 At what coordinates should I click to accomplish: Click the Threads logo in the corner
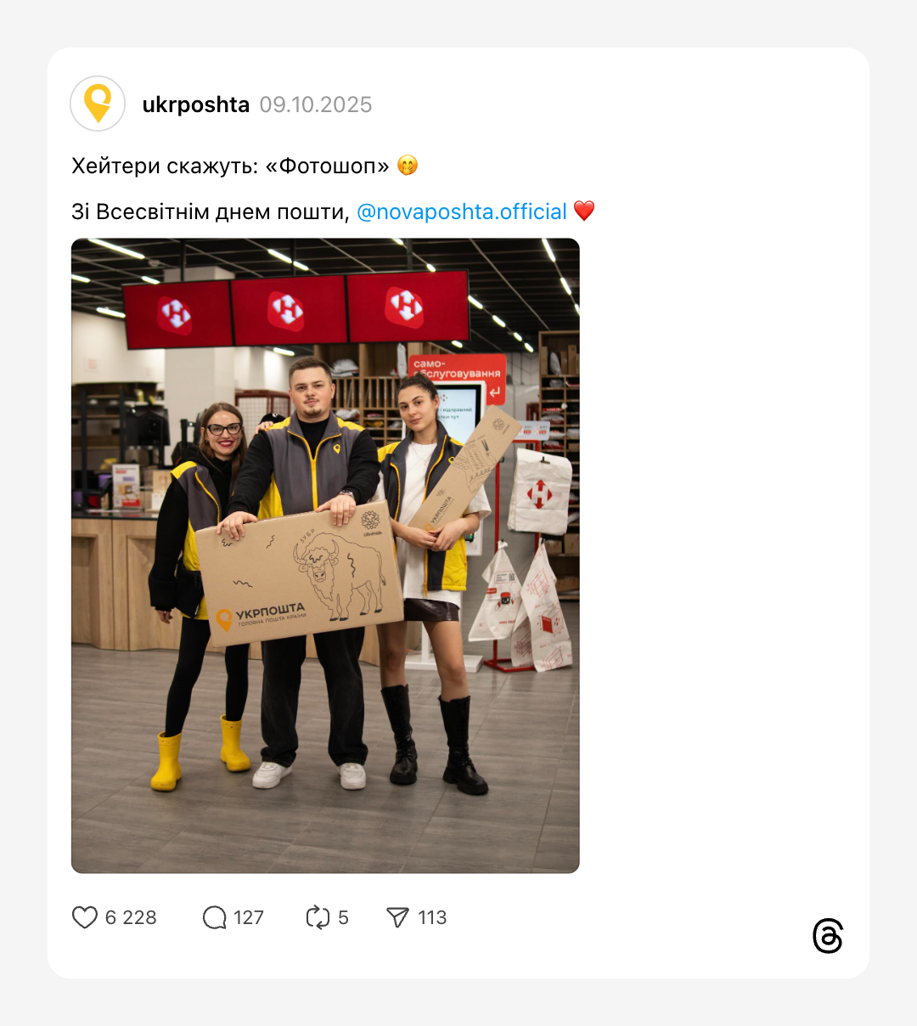point(828,936)
